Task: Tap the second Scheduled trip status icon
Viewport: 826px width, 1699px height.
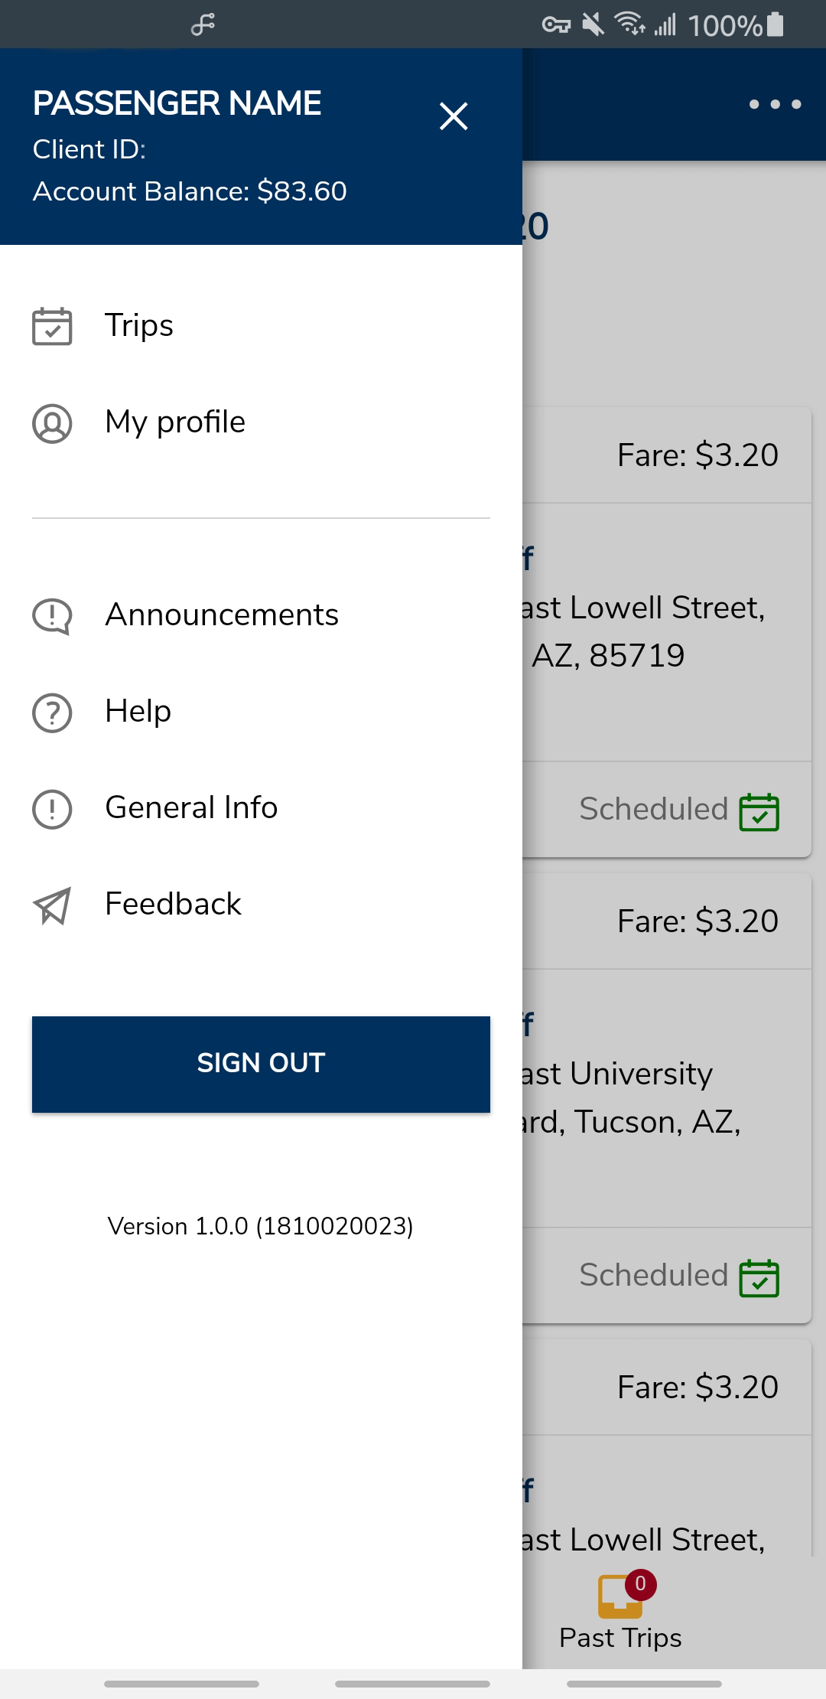Action: 759,1277
